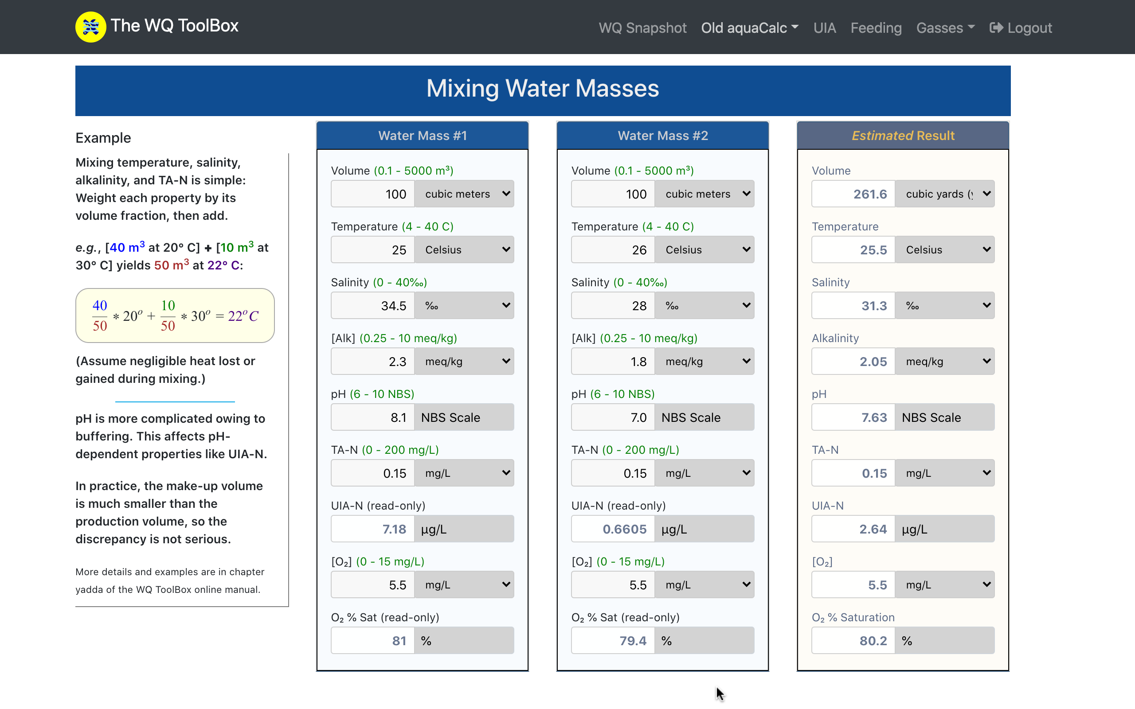Image resolution: width=1135 pixels, height=709 pixels.
Task: Open Water Mass #1 salinity unit dropdown
Action: [x=464, y=305]
